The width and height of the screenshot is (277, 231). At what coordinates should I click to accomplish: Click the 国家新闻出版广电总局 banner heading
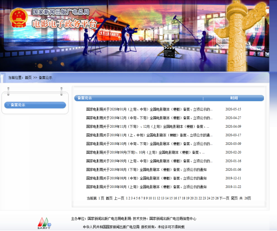(x=61, y=12)
